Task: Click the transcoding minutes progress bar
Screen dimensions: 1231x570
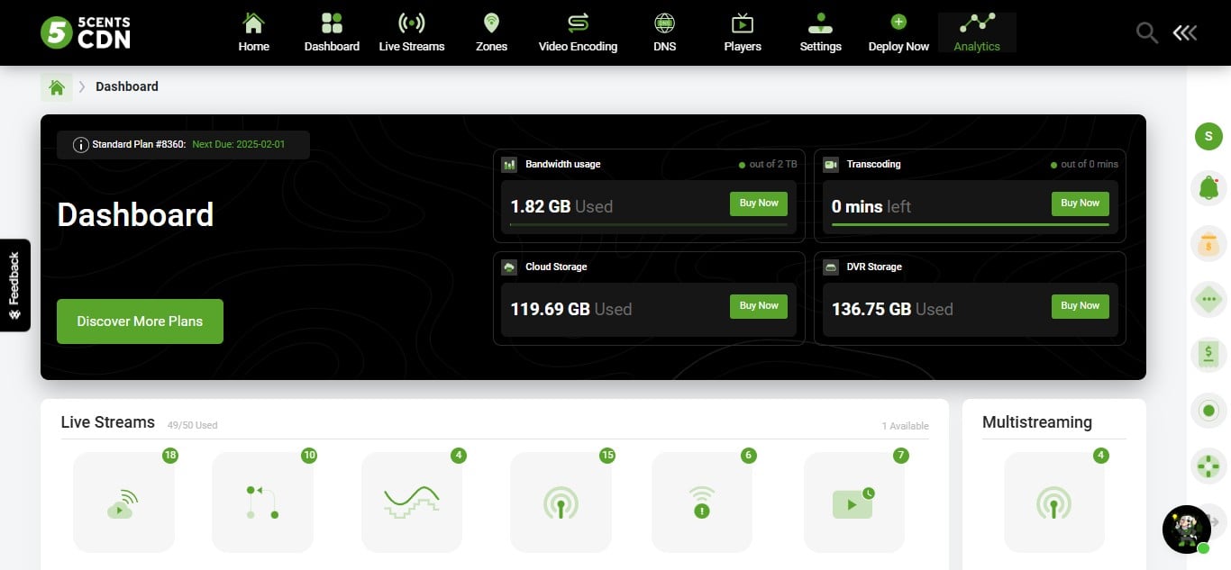Action: [x=971, y=224]
